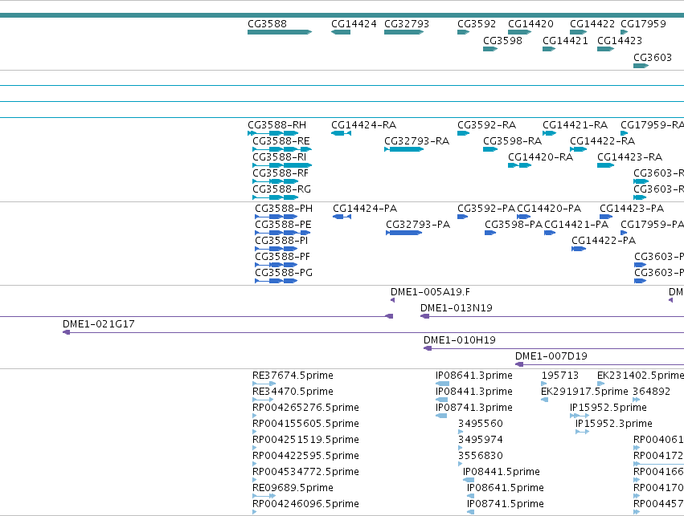Image resolution: width=684 pixels, height=516 pixels.
Task: Select protein CG14424-PA
Action: 365,209
